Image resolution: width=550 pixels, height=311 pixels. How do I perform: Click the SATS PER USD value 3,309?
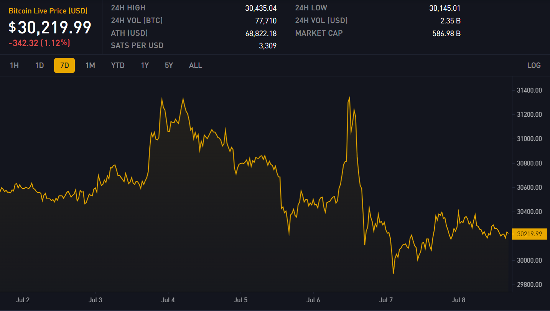coord(268,46)
